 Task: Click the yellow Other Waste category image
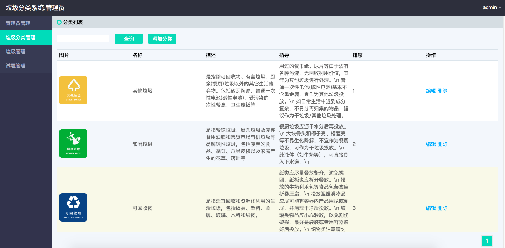[73, 90]
